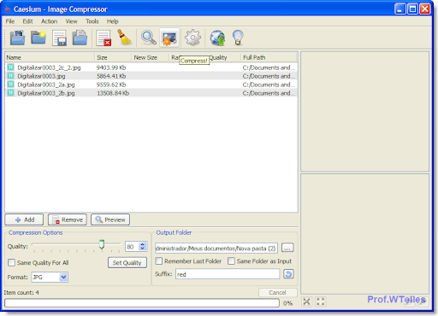Minimize the Caesium window
This screenshot has height=316, width=438.
click(400, 9)
